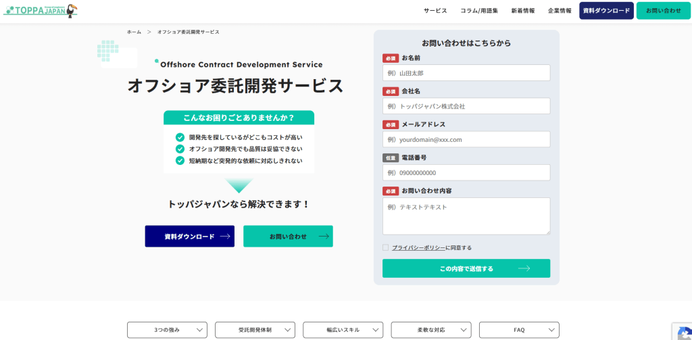Open the サービス menu item
Screen dimensions: 692x340
click(435, 11)
